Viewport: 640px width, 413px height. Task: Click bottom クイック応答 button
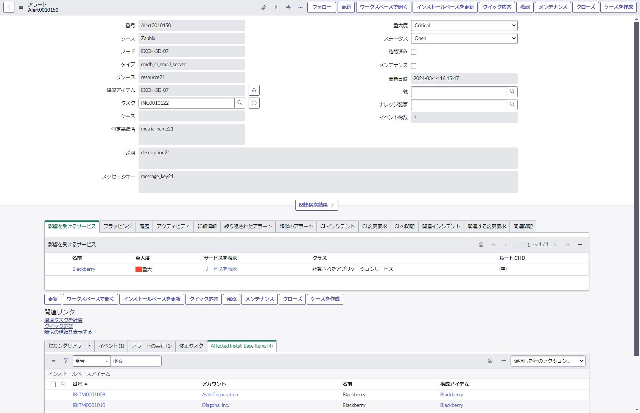(x=204, y=299)
